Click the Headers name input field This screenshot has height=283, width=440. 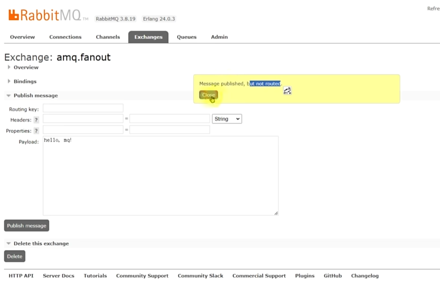83,119
